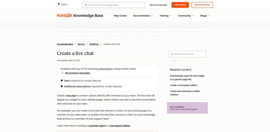This screenshot has height=132, width=270.
Task: Open 'Automatically open the chat widget' related article
Action: pyautogui.click(x=187, y=78)
